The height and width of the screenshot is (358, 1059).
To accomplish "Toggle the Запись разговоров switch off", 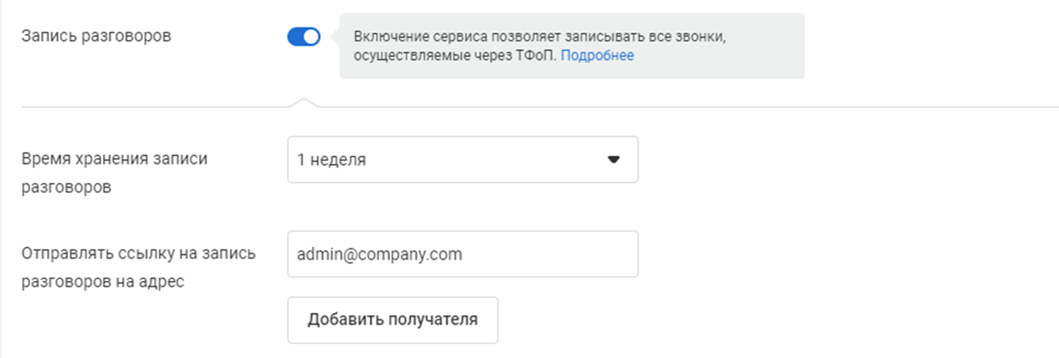I will (303, 37).
